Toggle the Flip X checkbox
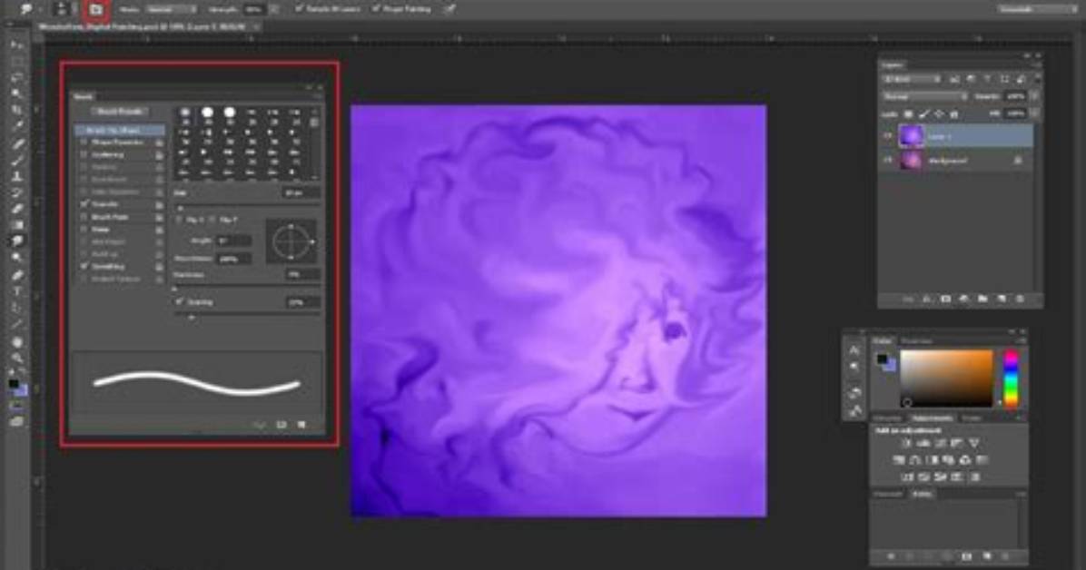The width and height of the screenshot is (1086, 570). click(x=180, y=221)
